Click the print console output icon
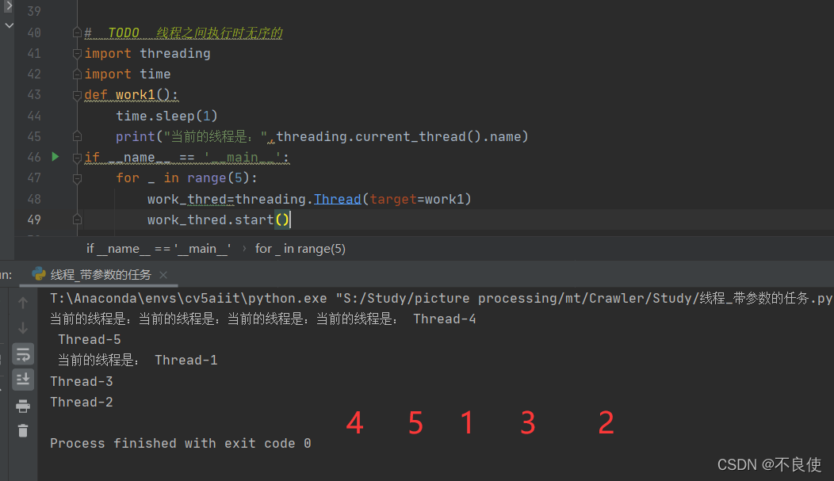This screenshot has width=834, height=481. pyautogui.click(x=23, y=406)
